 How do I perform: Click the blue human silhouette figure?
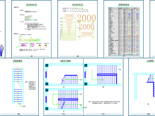[2, 51]
